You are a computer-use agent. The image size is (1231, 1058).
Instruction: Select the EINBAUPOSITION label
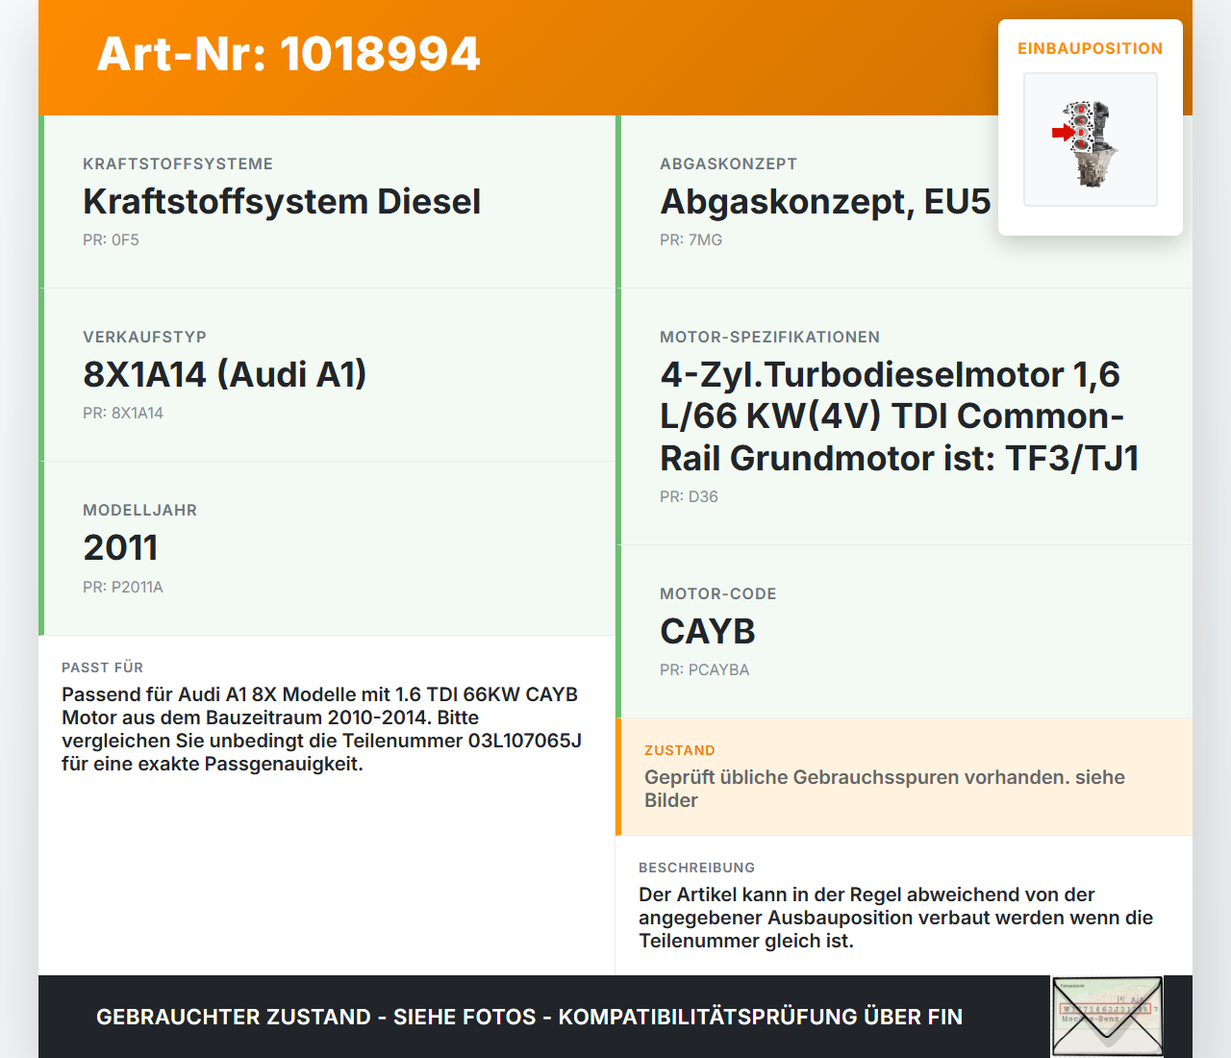click(x=1091, y=48)
